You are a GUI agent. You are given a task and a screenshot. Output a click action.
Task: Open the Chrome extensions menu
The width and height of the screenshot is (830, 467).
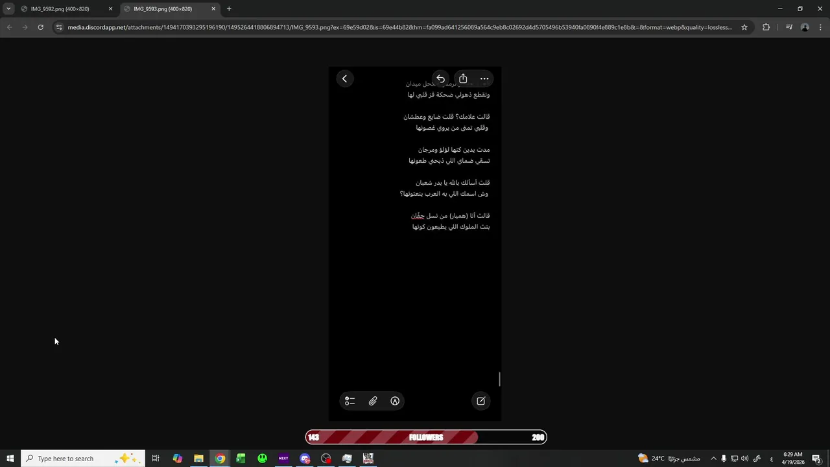click(x=766, y=27)
